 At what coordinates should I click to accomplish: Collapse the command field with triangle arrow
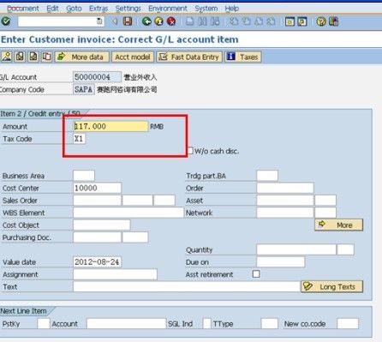click(x=115, y=21)
